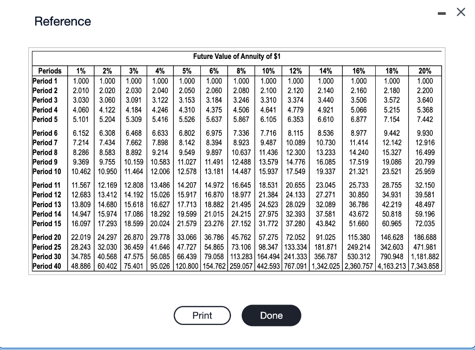The height and width of the screenshot is (350, 475).
Task: Click the Period 10 row label
Action: click(46, 170)
